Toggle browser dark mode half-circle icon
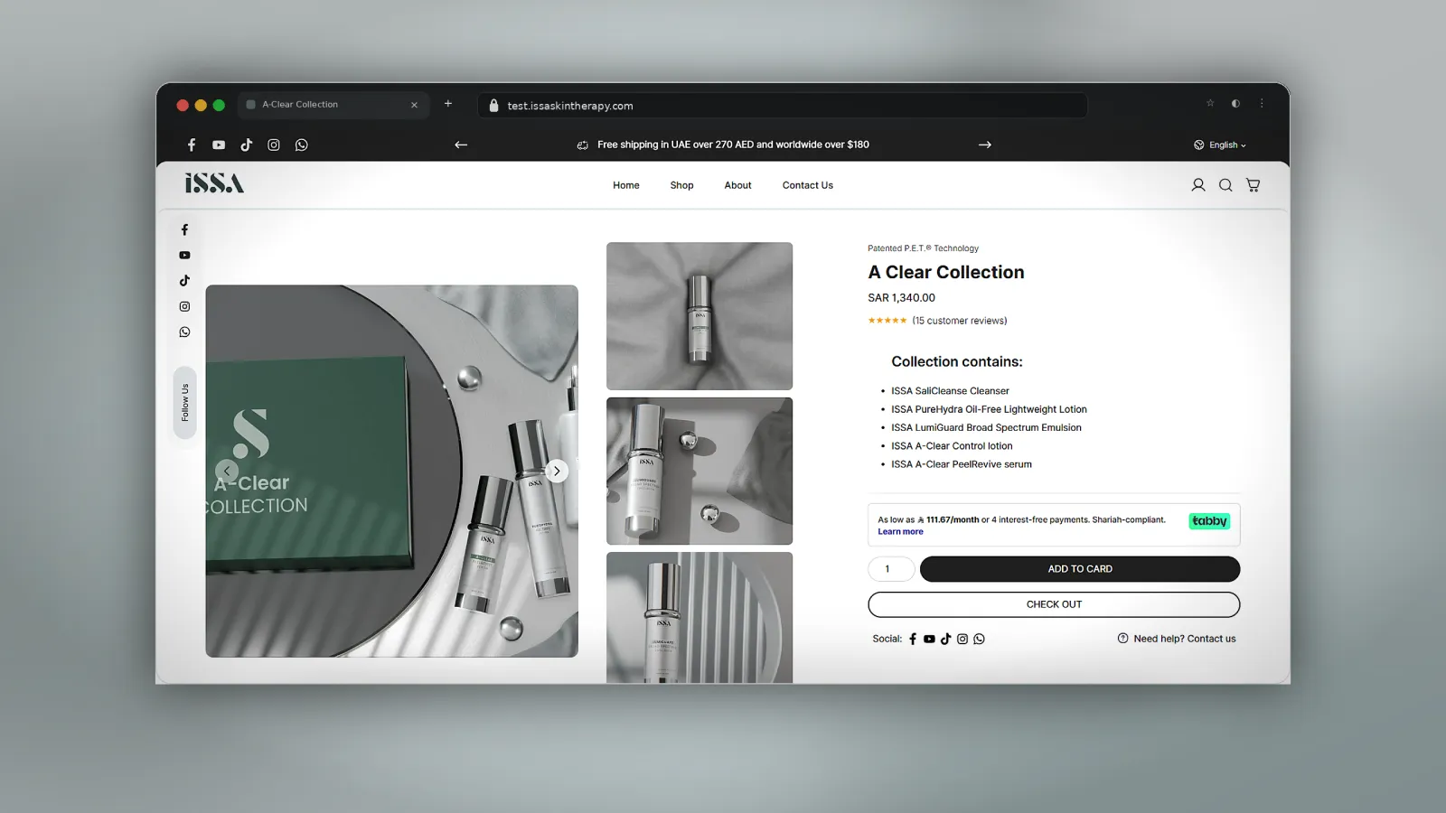 coord(1235,103)
